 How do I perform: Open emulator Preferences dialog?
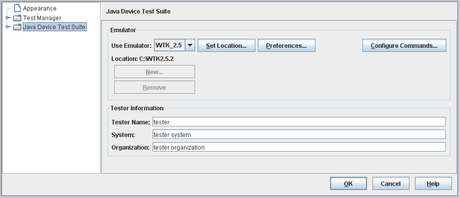point(286,45)
